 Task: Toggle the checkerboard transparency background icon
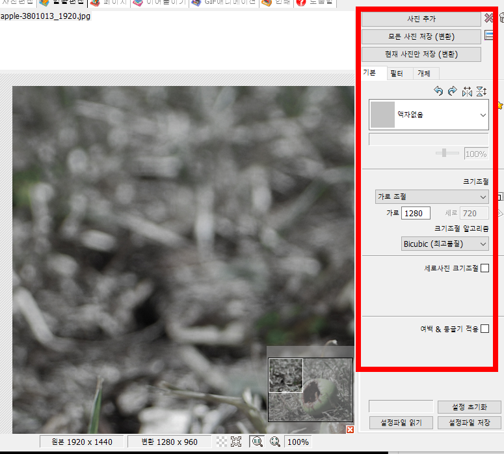pos(222,442)
